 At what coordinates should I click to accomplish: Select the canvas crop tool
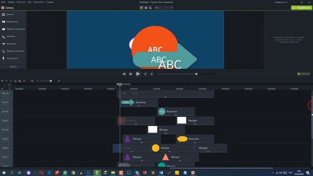[150, 8]
